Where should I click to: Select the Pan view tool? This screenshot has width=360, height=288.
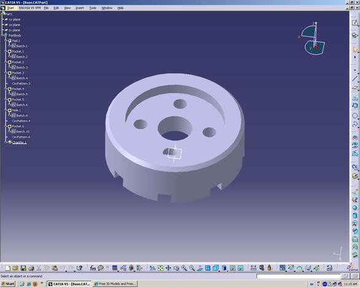click(x=168, y=268)
